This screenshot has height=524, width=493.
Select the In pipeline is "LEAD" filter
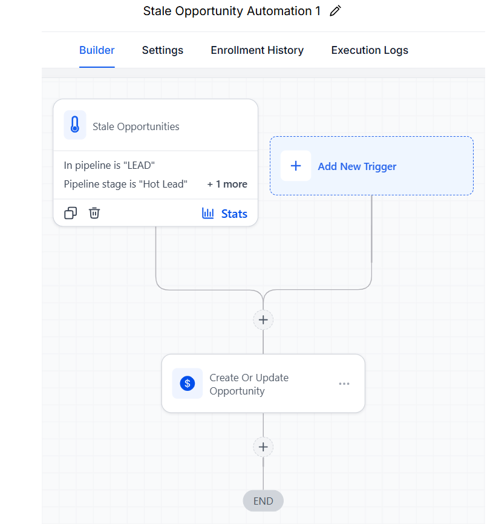(x=109, y=165)
